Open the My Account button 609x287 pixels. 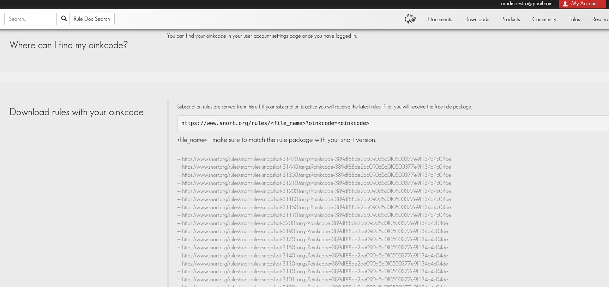[583, 4]
